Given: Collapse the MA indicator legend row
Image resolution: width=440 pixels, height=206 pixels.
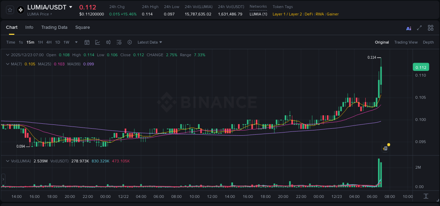Looking at the screenshot, I should (x=8, y=64).
